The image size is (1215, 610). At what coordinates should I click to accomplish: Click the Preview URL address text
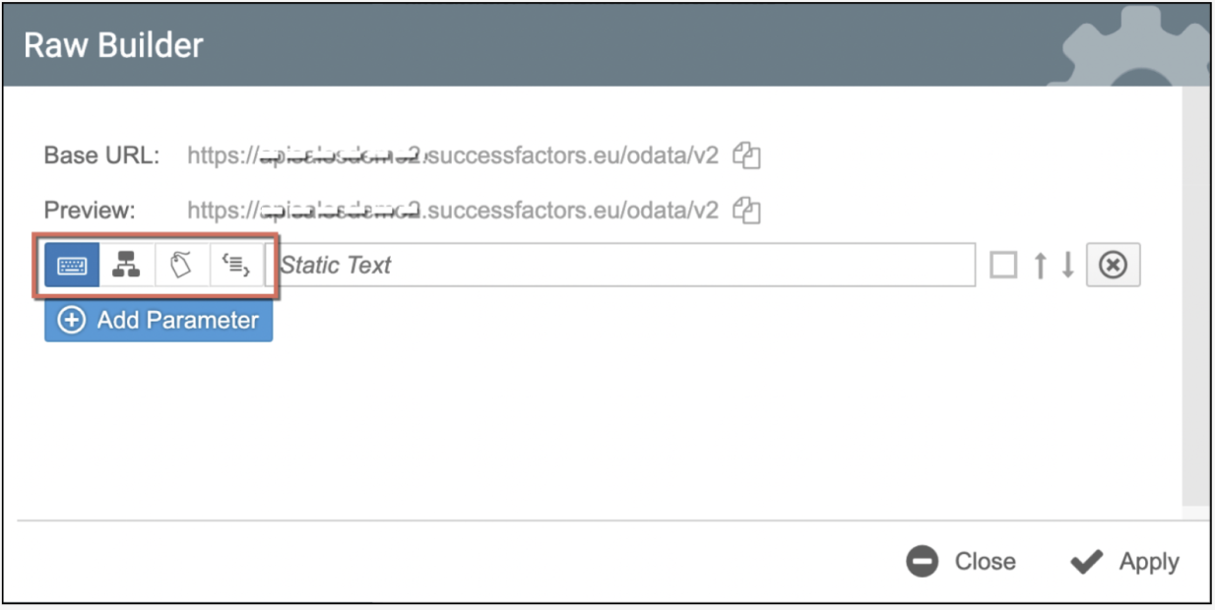point(453,210)
